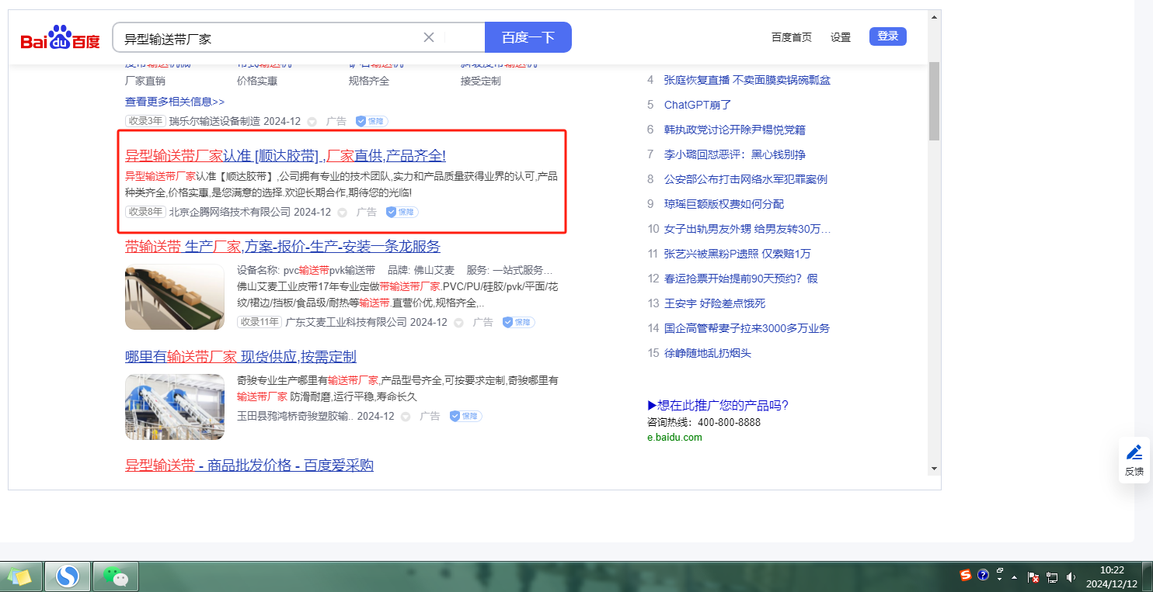The image size is (1153, 592).
Task: Open hot search 'ChatGPT崩了'
Action: [x=698, y=105]
